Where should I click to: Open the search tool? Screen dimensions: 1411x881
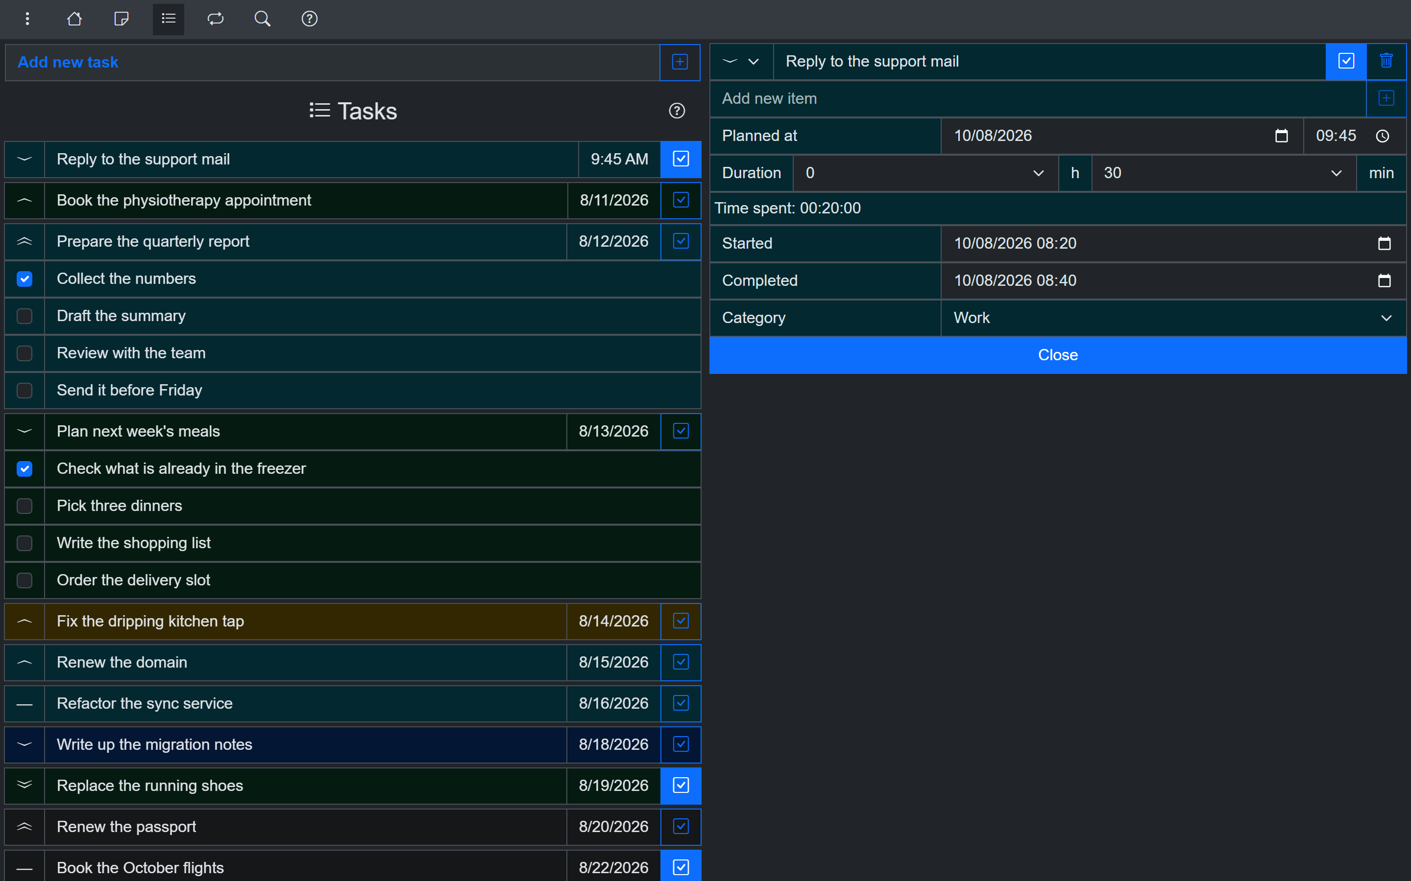(263, 19)
